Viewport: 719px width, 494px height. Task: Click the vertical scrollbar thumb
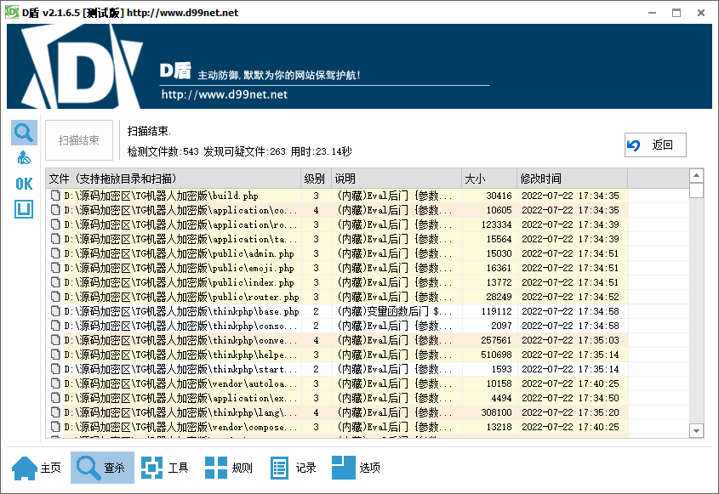697,190
